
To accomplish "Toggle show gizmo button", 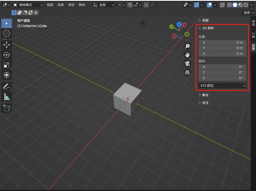I will [197, 5].
